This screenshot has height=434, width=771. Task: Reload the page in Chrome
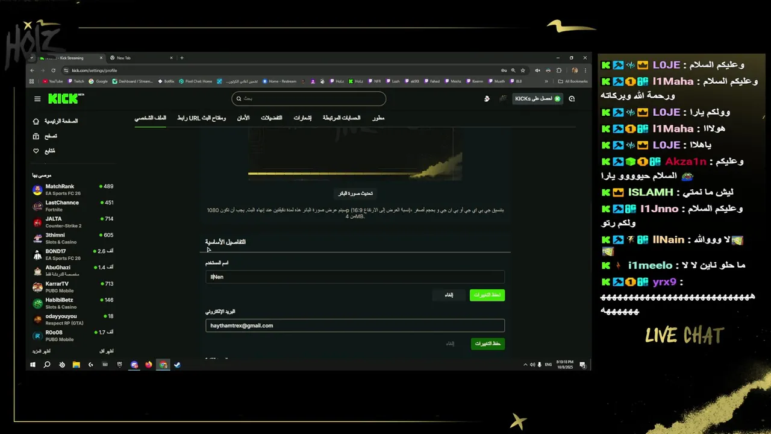pyautogui.click(x=53, y=71)
